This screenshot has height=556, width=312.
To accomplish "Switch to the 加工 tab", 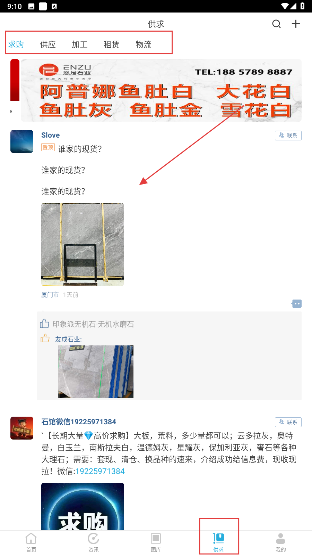I will click(80, 44).
